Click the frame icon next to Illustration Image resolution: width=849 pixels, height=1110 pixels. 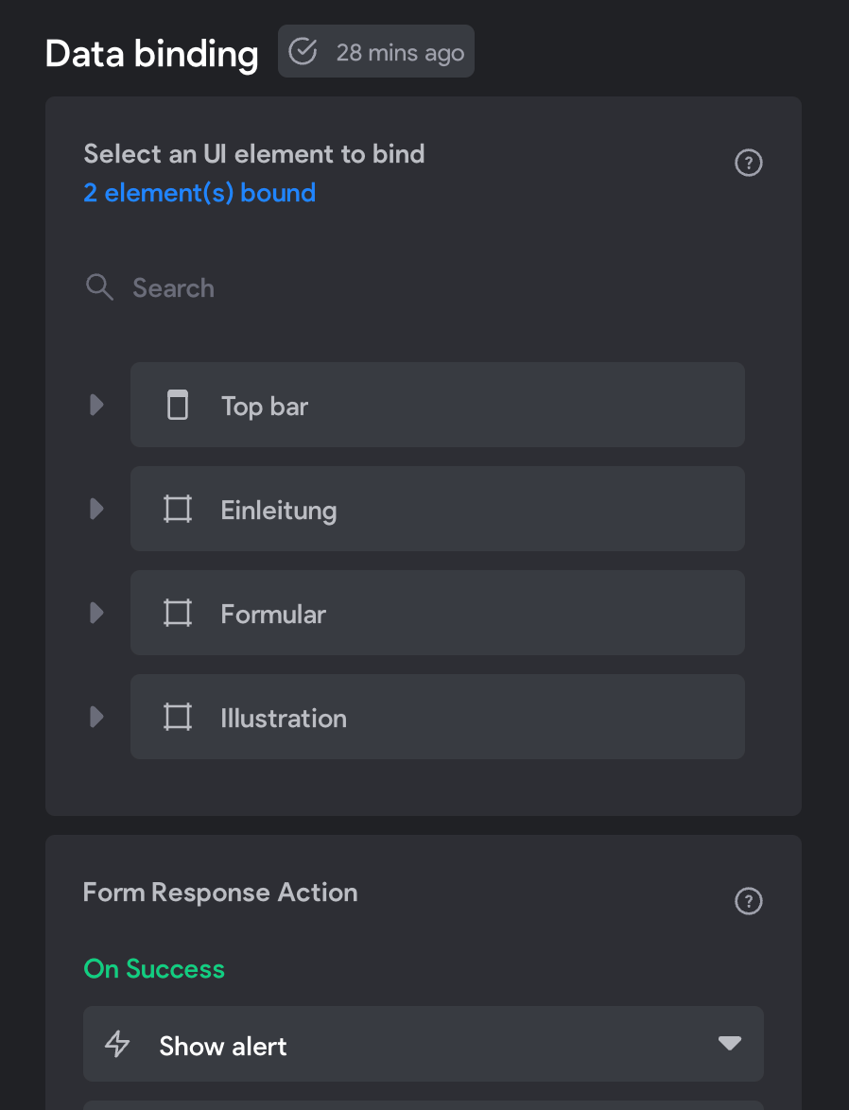pos(178,717)
